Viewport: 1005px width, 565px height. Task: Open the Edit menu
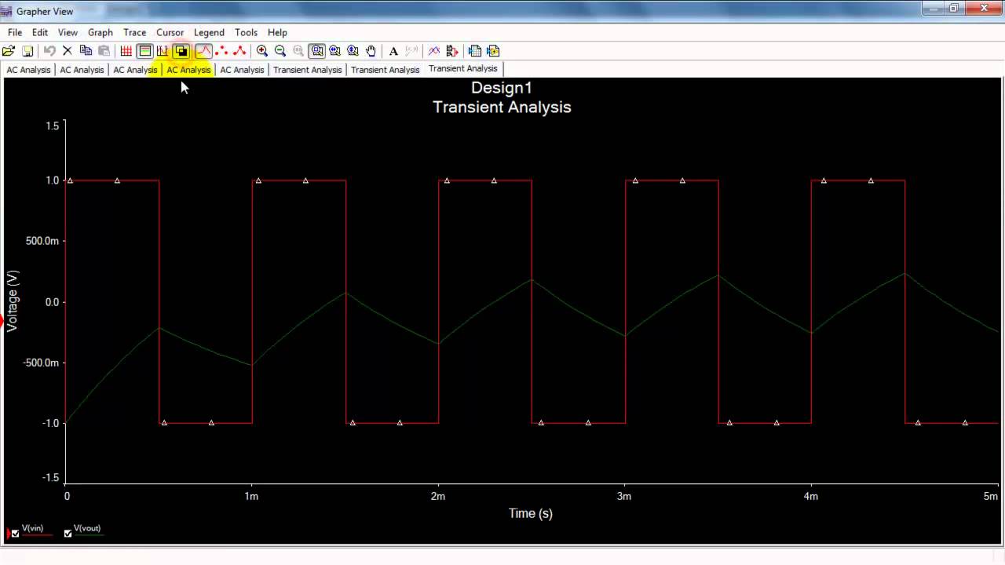(x=40, y=32)
